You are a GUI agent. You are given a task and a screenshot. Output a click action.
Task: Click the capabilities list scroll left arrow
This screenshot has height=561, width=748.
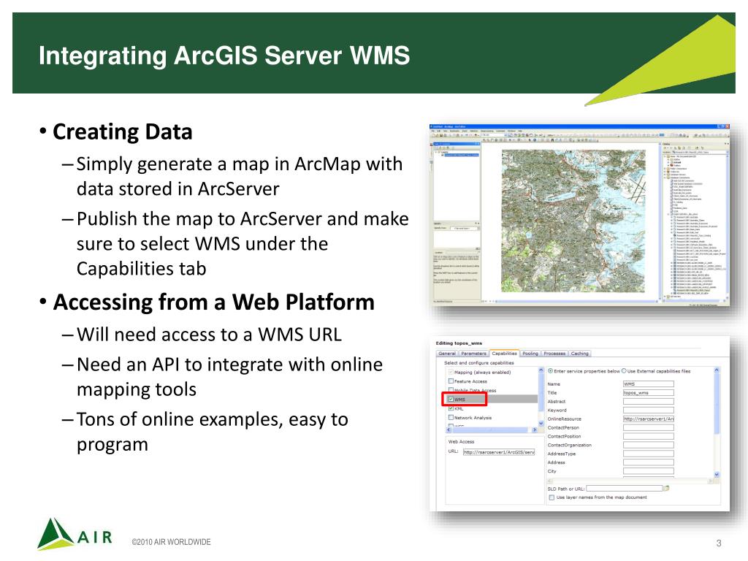(449, 430)
